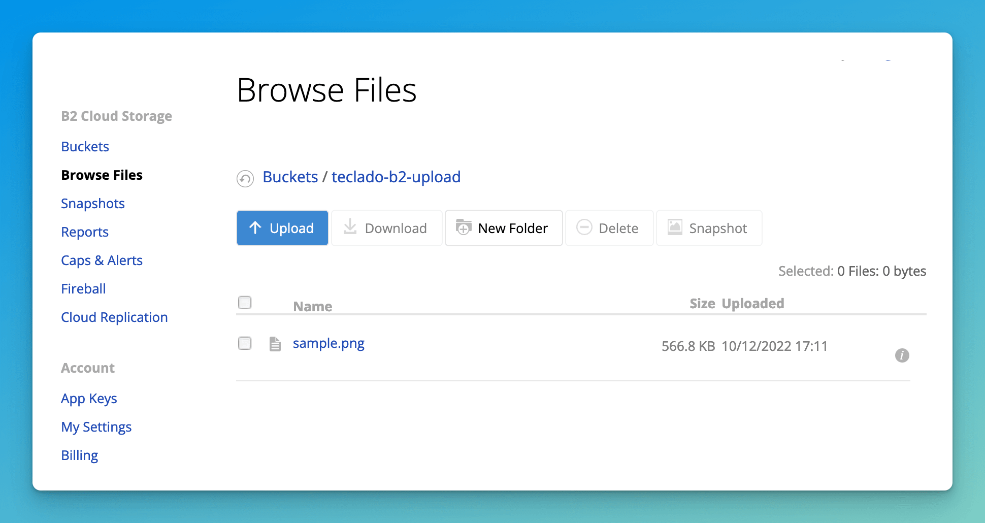Open Buckets in the sidebar
Viewport: 985px width, 523px height.
[85, 147]
